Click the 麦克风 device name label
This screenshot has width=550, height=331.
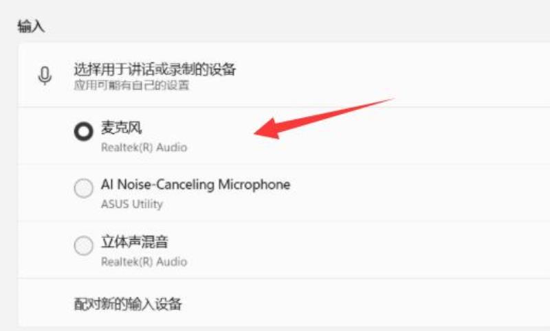click(x=122, y=127)
